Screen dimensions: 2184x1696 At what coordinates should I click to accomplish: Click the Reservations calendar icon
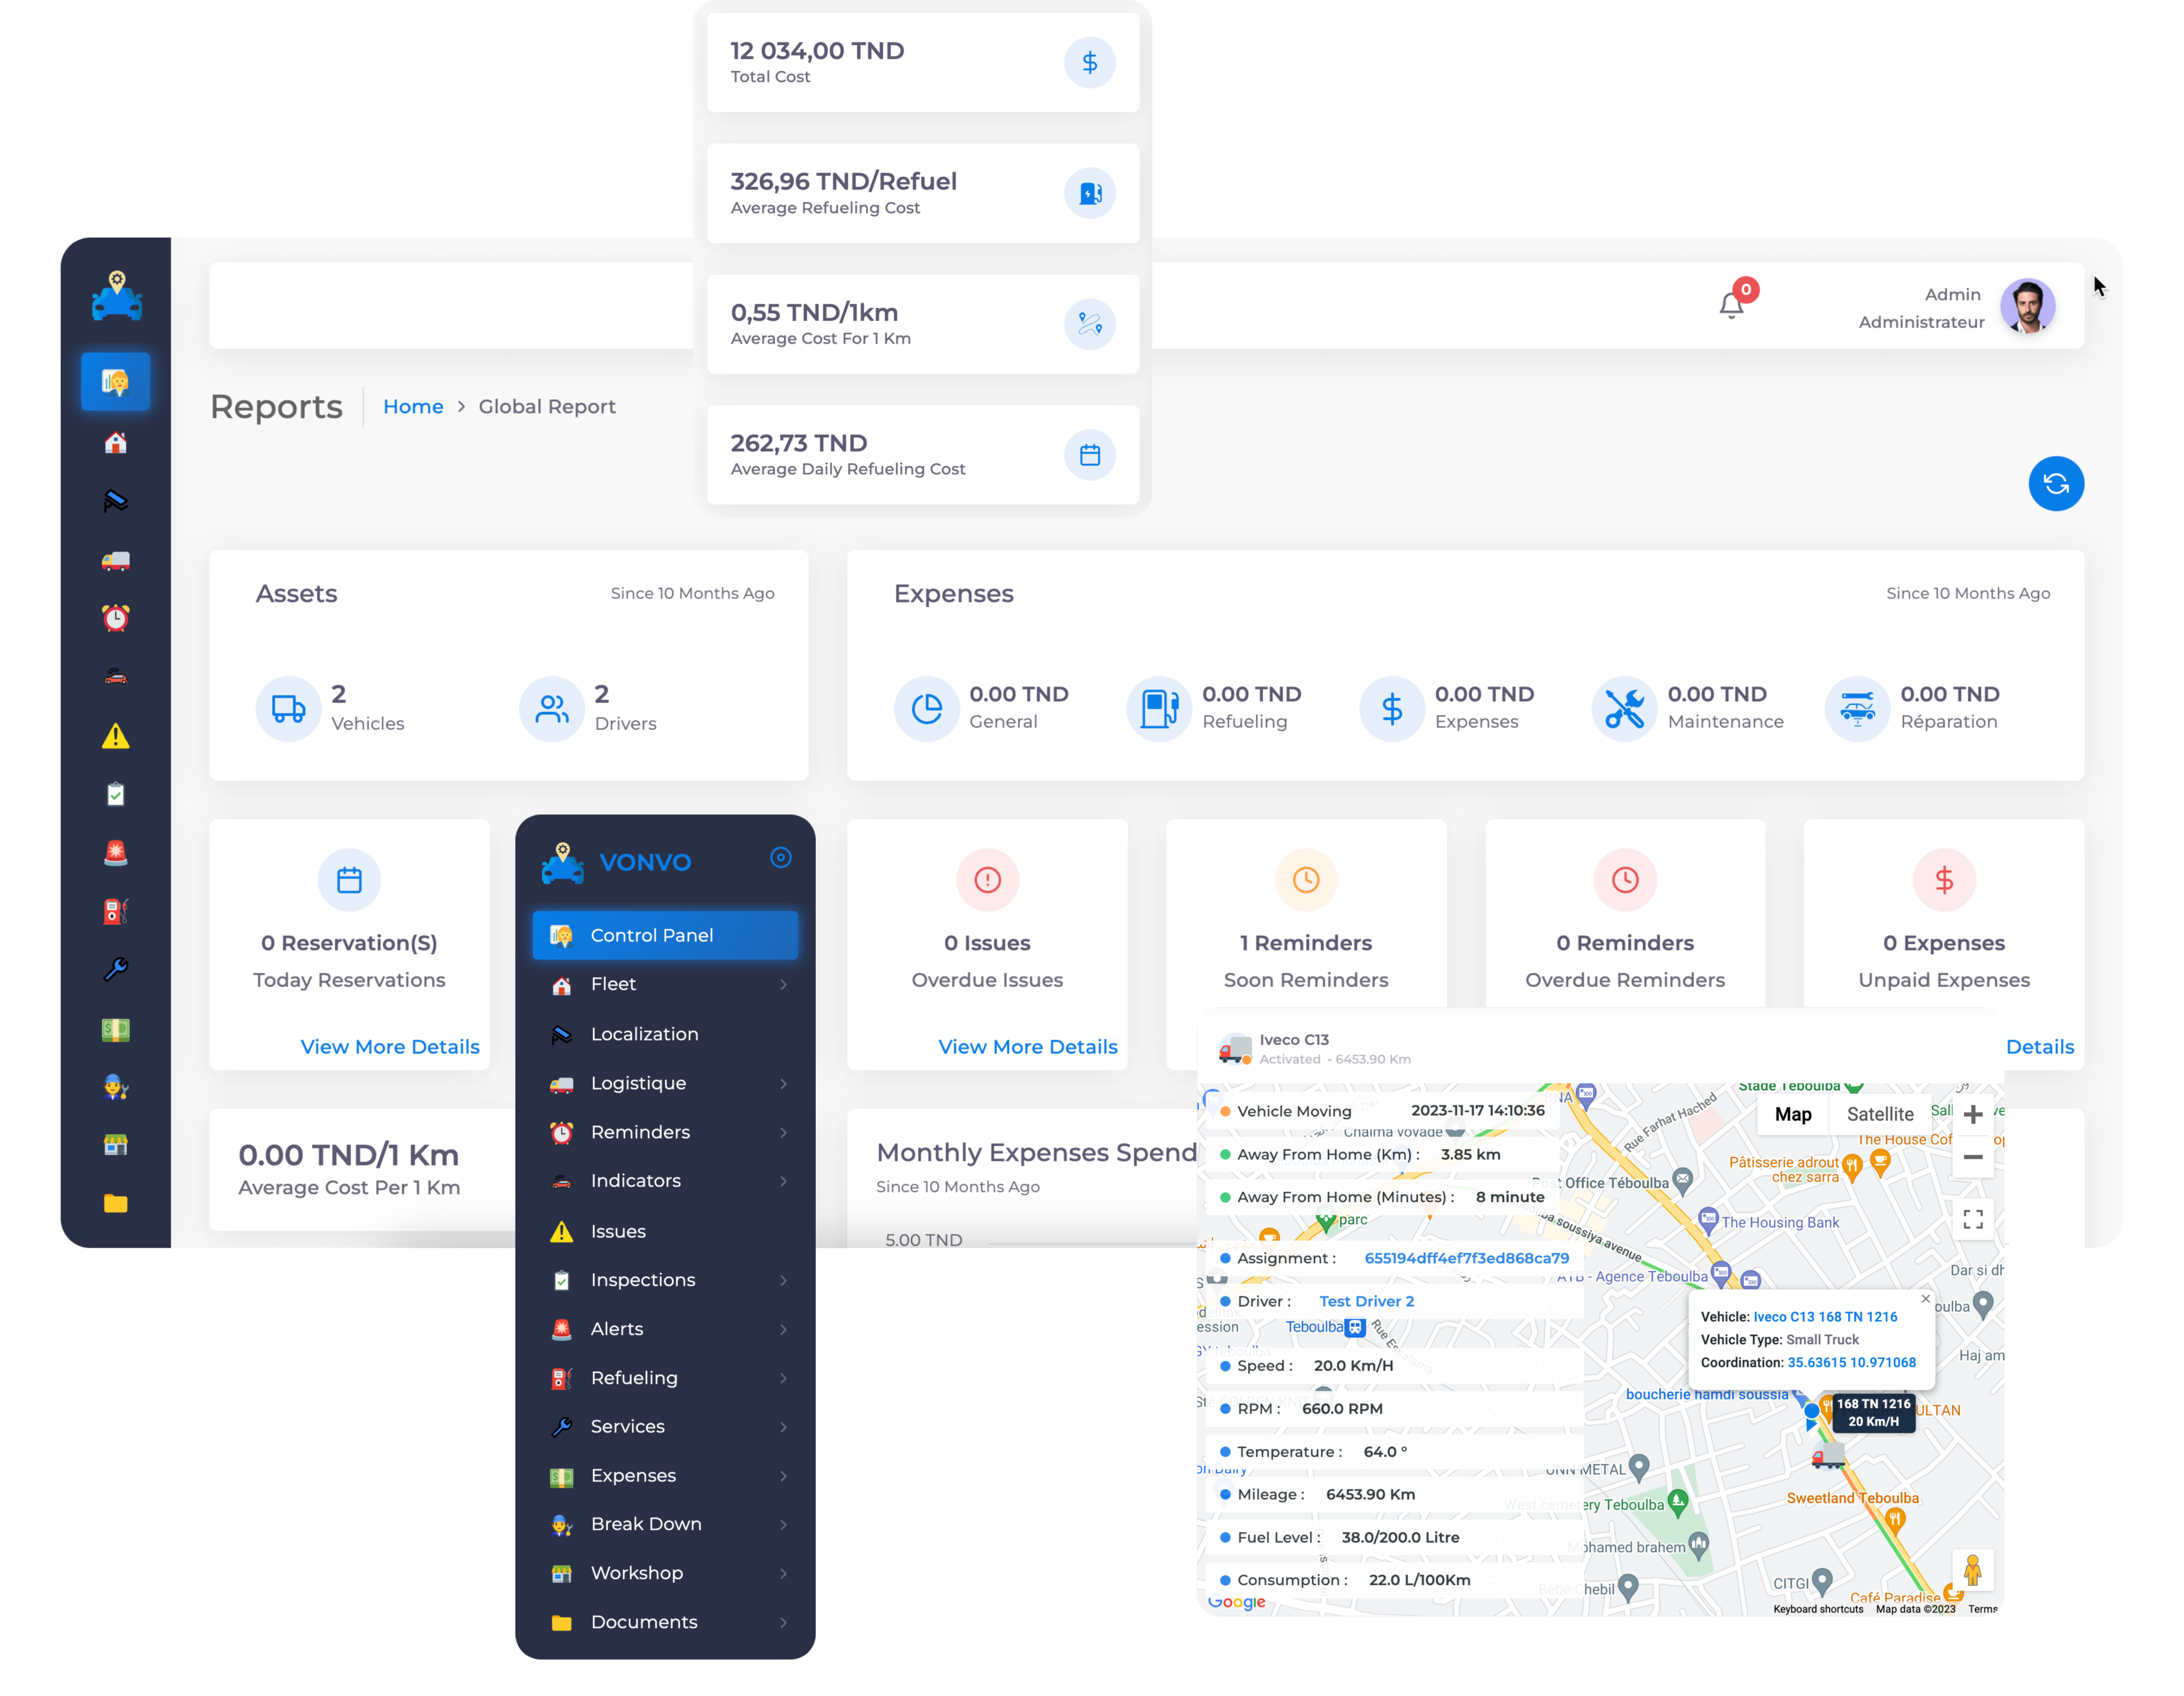click(x=349, y=880)
